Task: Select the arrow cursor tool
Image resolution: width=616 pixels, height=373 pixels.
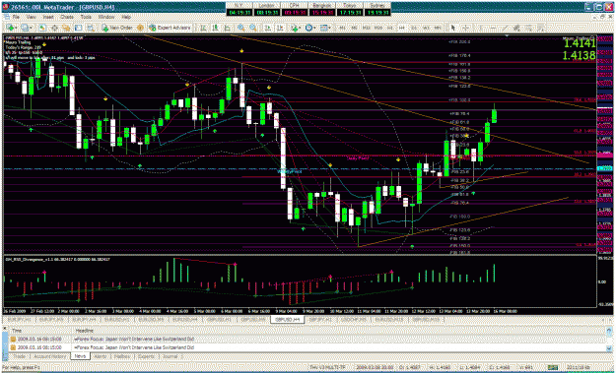Action: point(452,28)
